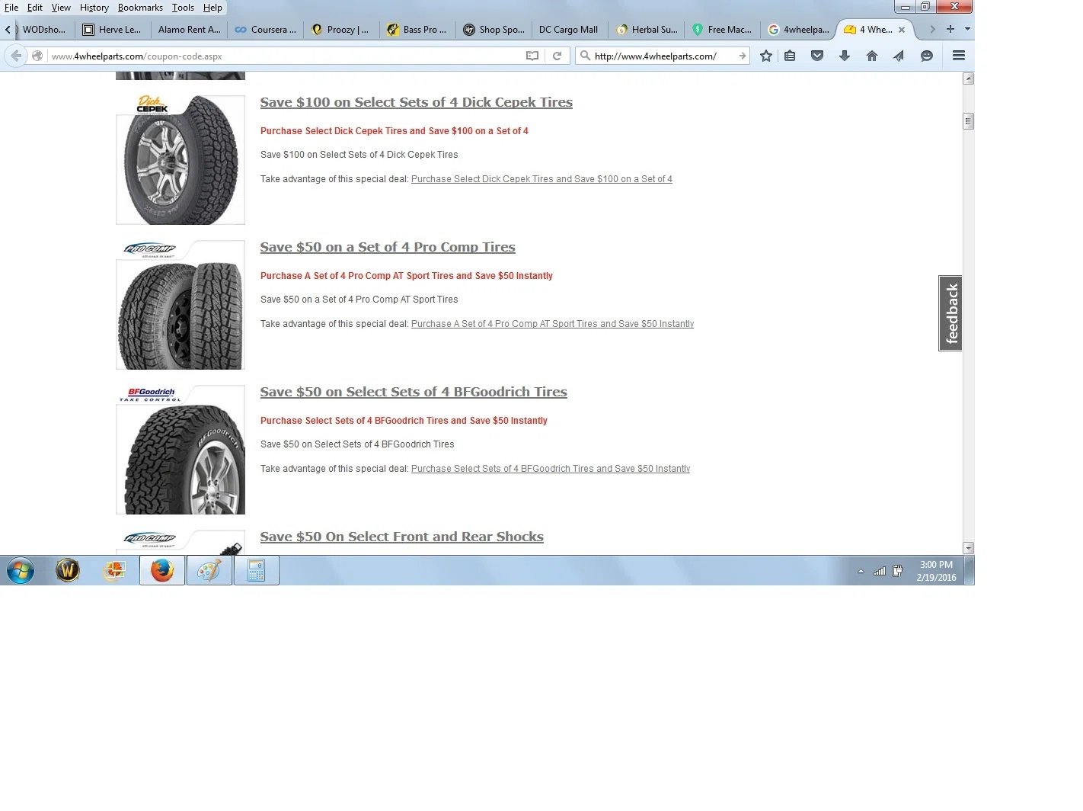The height and width of the screenshot is (811, 1083).
Task: Switch to the Coursera tab
Action: 265,30
